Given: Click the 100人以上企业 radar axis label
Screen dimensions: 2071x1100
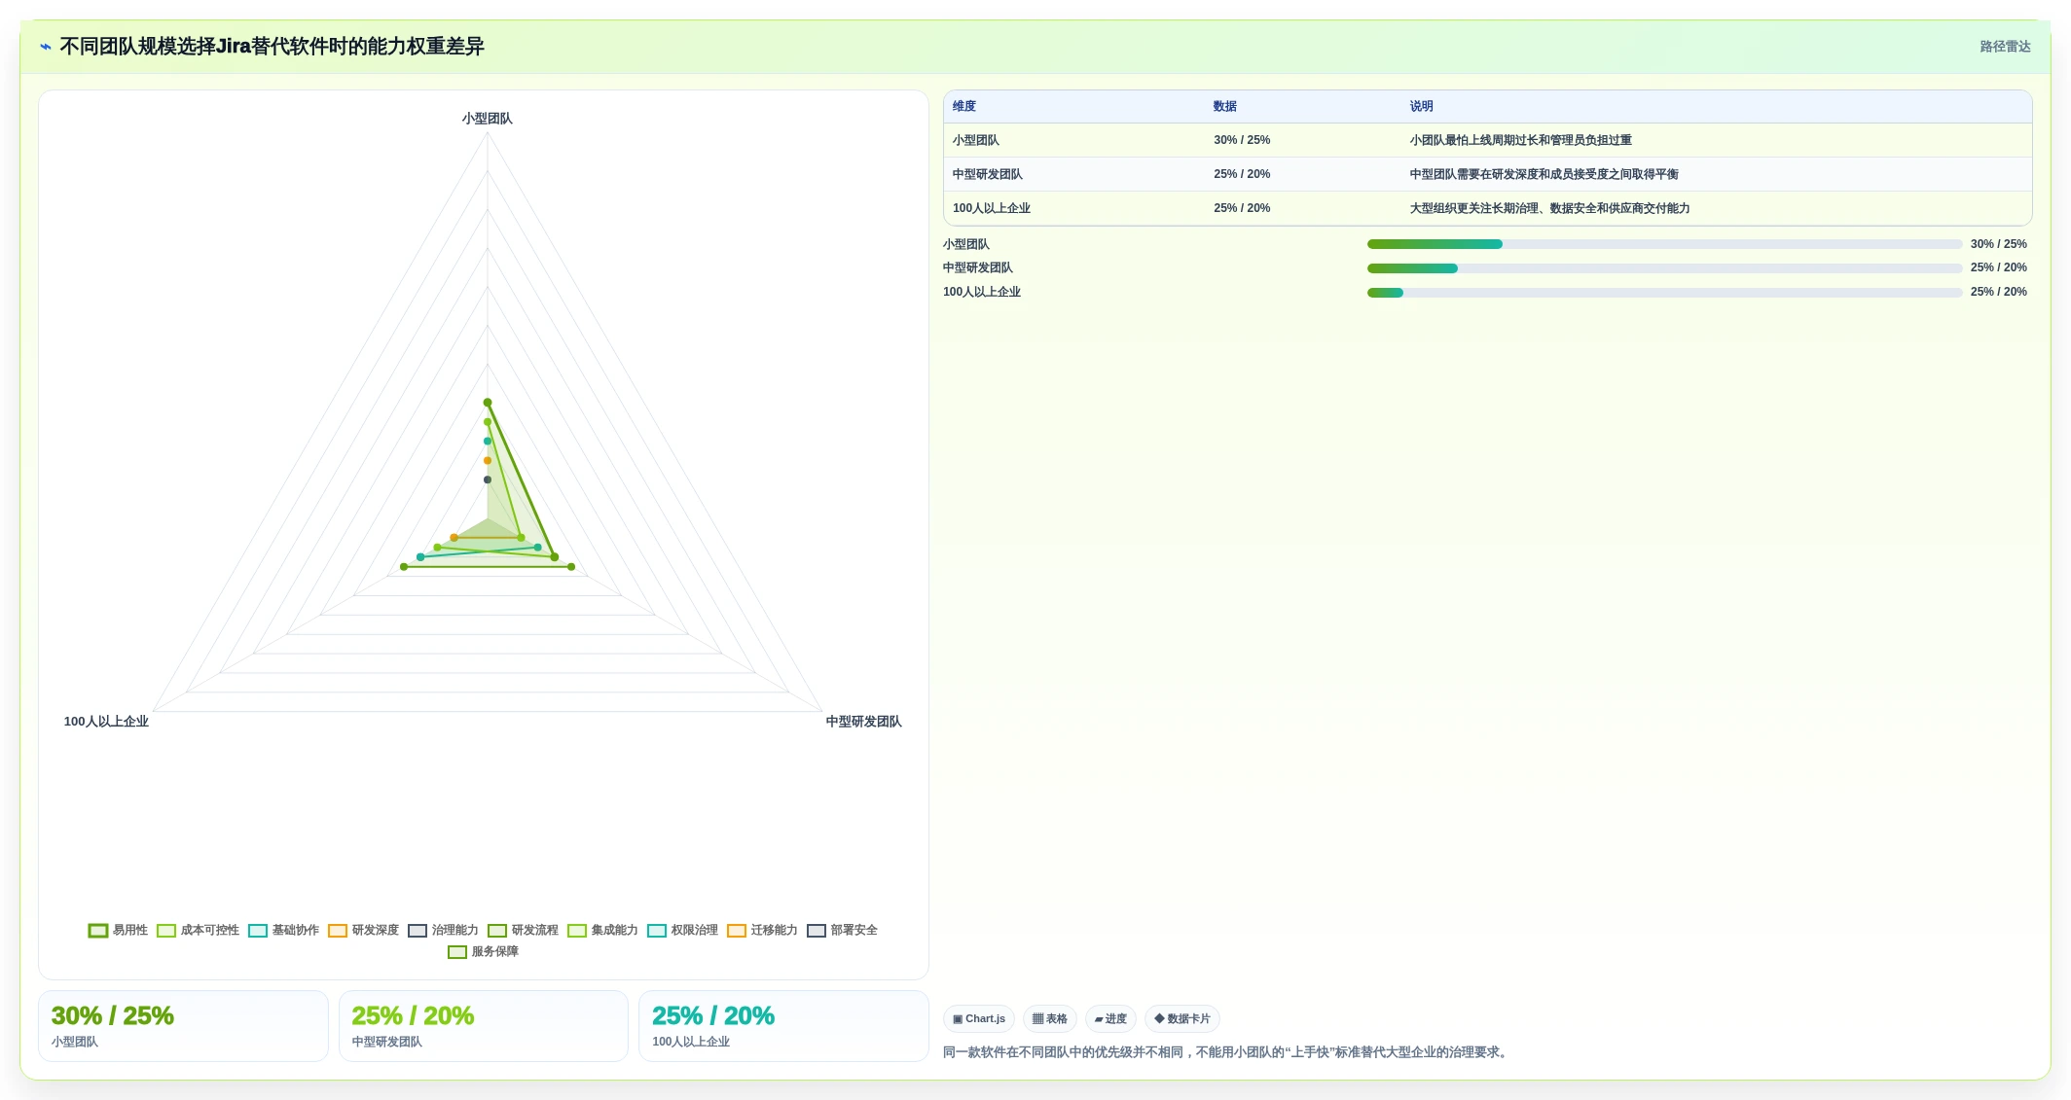Looking at the screenshot, I should 106,722.
